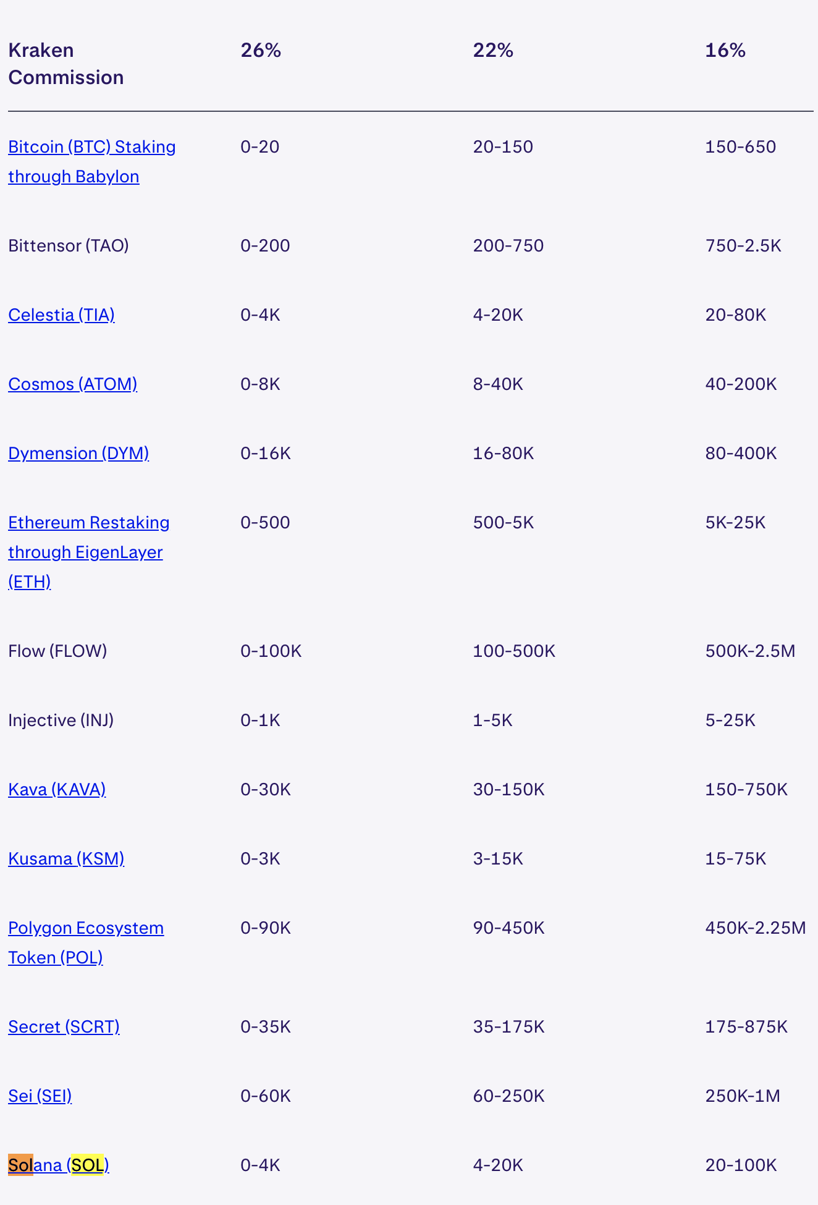Click the Bittensor (TAO) row label
The height and width of the screenshot is (1205, 818).
point(69,246)
